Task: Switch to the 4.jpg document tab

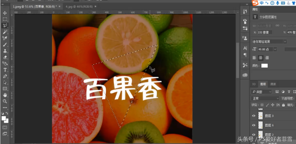Action: pyautogui.click(x=79, y=7)
